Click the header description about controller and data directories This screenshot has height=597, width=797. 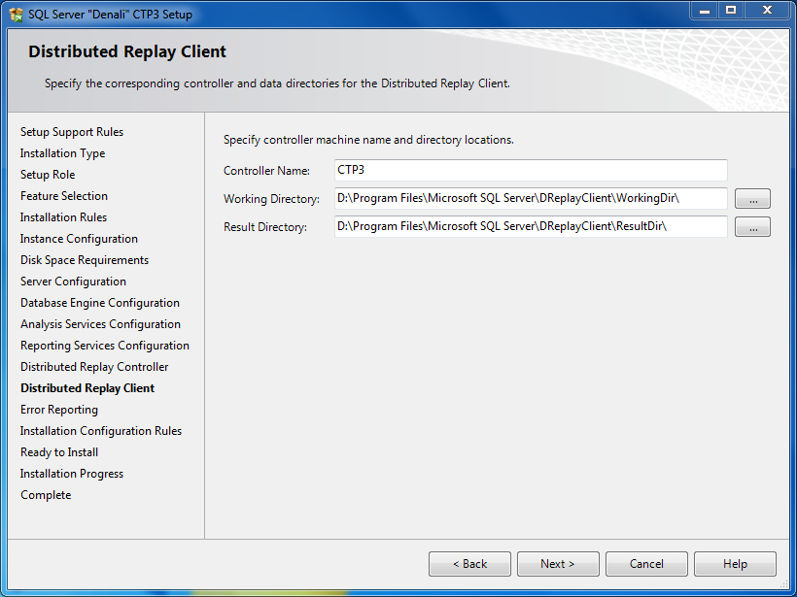click(x=277, y=83)
